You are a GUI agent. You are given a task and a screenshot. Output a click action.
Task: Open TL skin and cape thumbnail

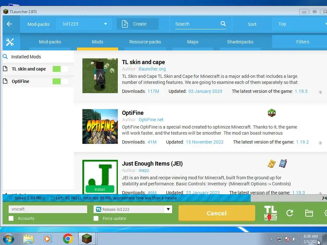(100, 76)
